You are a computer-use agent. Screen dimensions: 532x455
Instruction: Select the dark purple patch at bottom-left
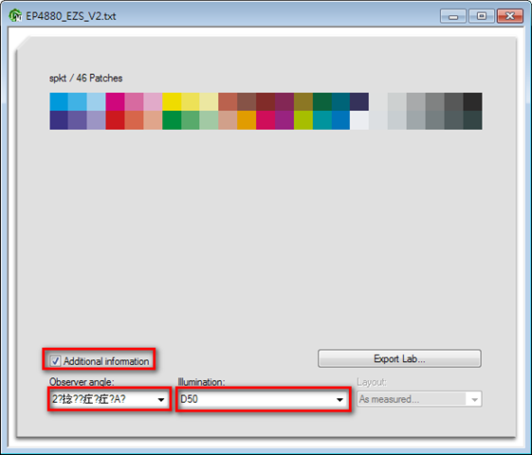[x=59, y=120]
